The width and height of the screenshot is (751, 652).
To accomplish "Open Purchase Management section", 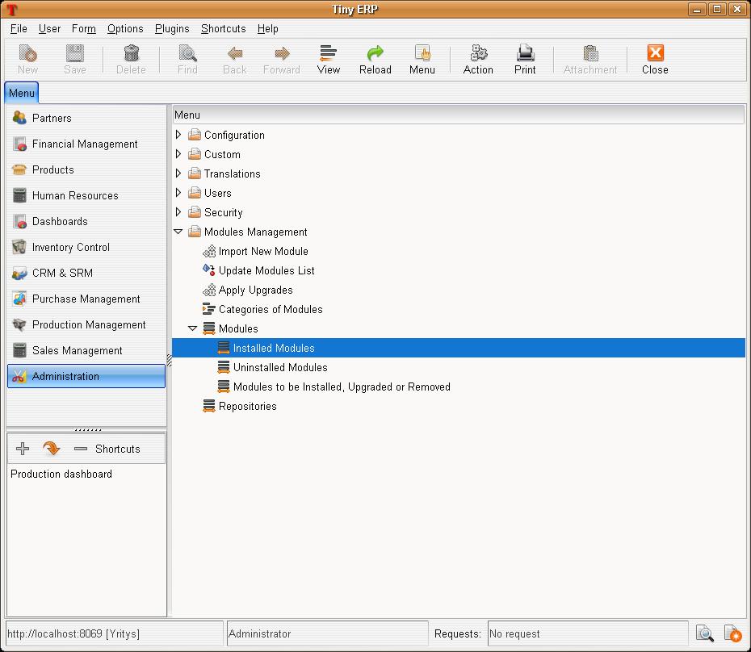I will [x=86, y=299].
